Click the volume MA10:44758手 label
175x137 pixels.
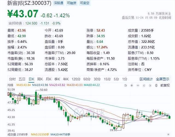click(x=60, y=135)
